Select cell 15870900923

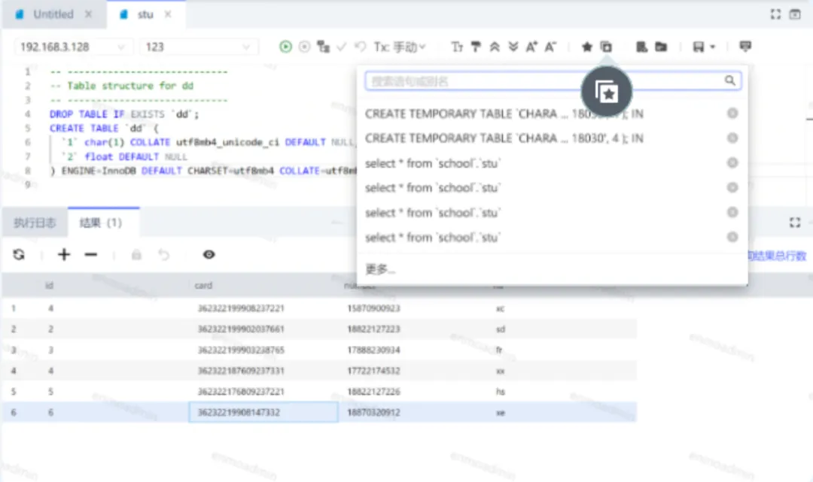pyautogui.click(x=374, y=308)
